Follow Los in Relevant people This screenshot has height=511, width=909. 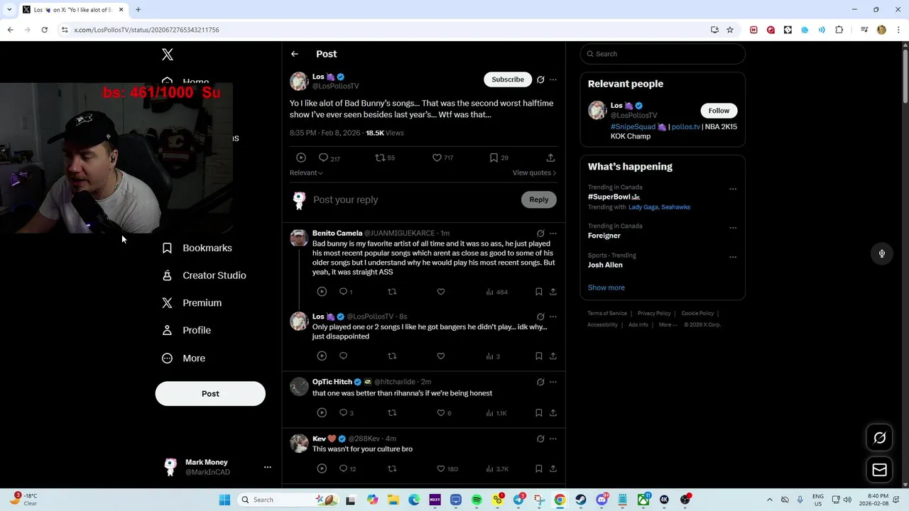719,111
